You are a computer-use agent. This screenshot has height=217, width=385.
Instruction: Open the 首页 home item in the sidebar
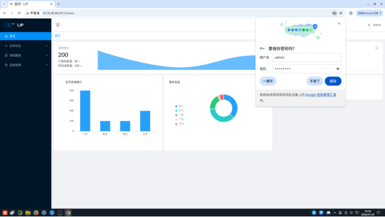click(x=25, y=36)
